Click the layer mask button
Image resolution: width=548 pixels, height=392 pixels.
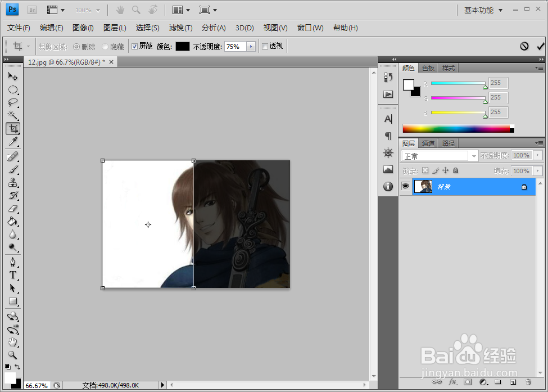click(x=468, y=382)
